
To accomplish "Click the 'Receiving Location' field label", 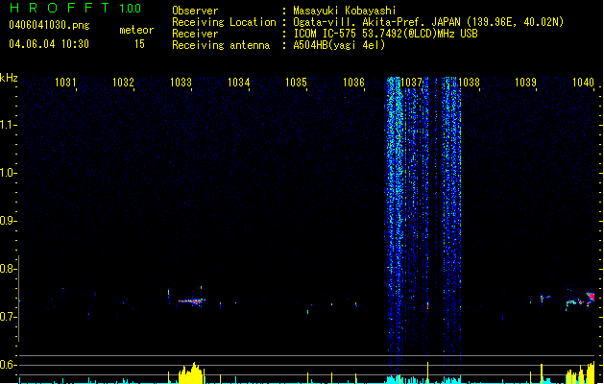I will (224, 22).
